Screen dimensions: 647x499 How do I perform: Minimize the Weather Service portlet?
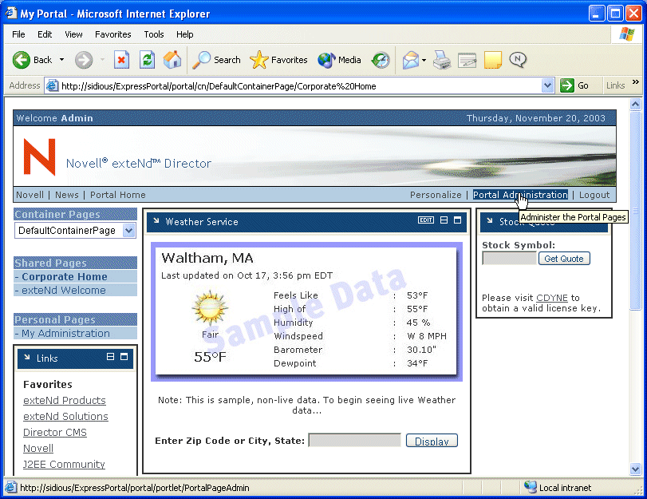pos(444,220)
